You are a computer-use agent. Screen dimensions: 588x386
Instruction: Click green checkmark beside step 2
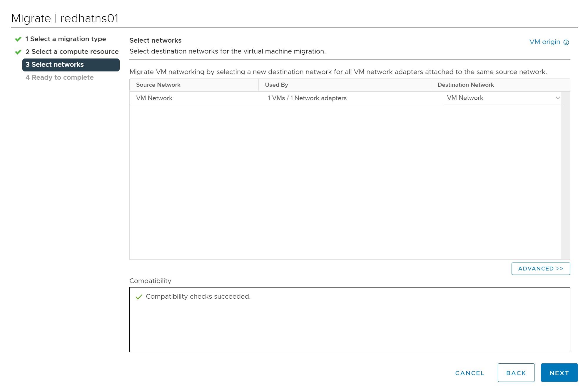click(x=18, y=52)
